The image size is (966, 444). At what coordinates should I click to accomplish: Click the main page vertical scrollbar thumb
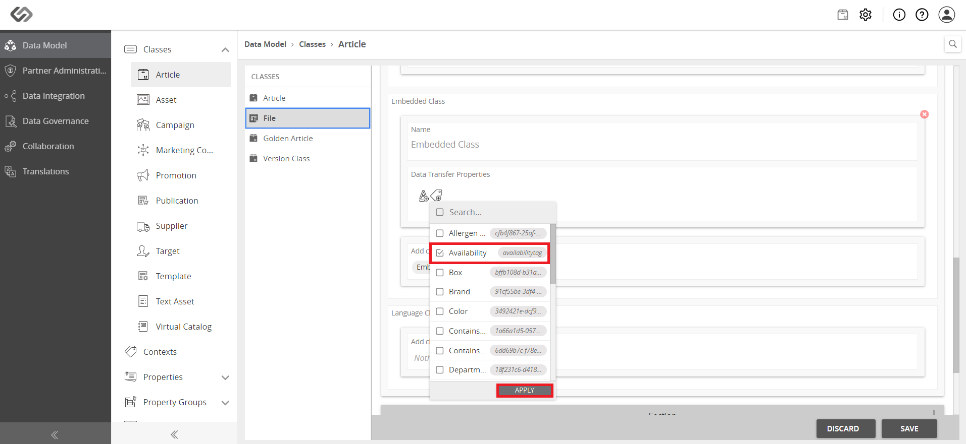coord(956,315)
